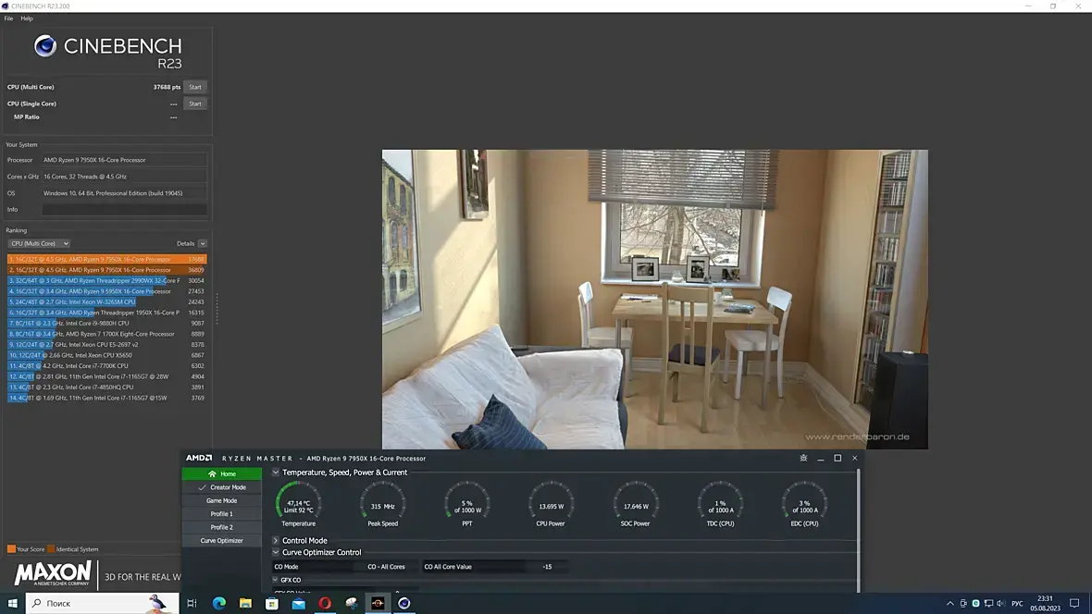Open the Windows Start menu
The height and width of the screenshot is (614, 1092).
pyautogui.click(x=13, y=603)
